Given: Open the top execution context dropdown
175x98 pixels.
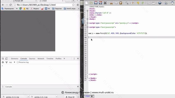Looking at the screenshot, I should [x=12, y=62].
